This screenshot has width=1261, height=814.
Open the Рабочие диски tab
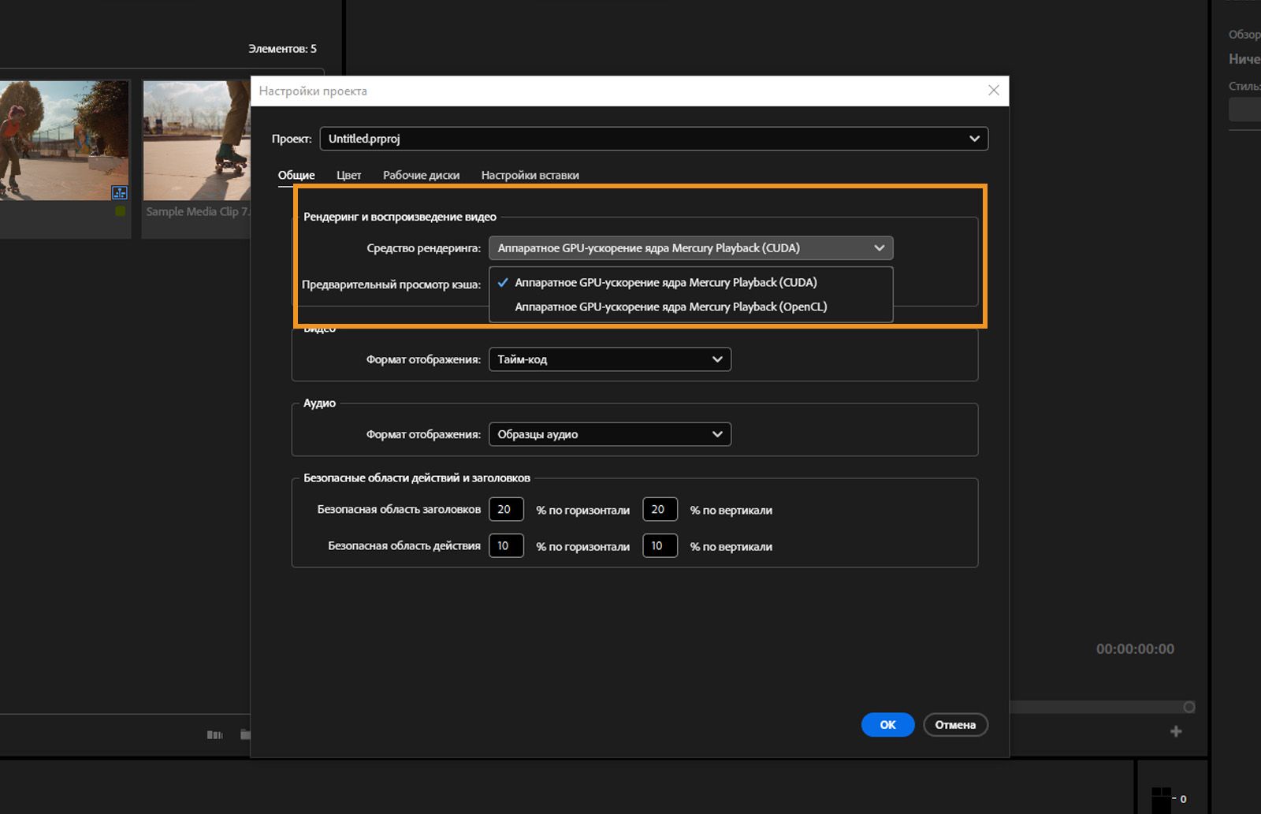pyautogui.click(x=421, y=175)
